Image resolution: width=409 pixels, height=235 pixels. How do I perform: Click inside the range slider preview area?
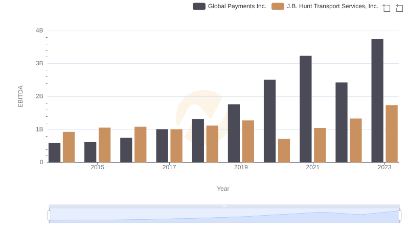point(224,216)
